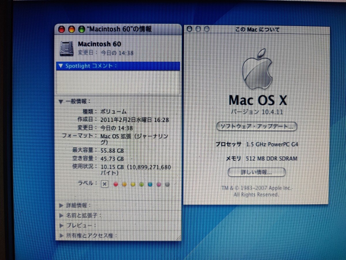Image resolution: width=346 pixels, height=260 pixels.
Task: Apply the gray label color
Action: [x=167, y=184]
